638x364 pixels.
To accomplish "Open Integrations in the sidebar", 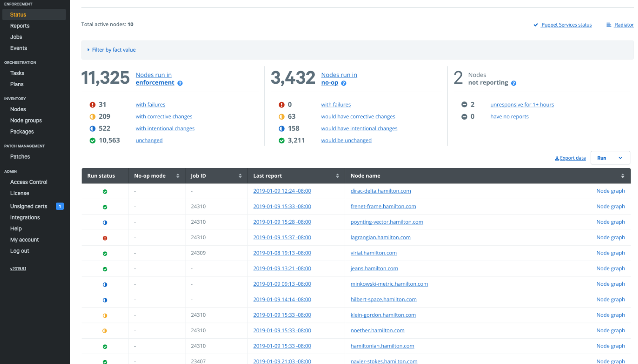I will [25, 217].
